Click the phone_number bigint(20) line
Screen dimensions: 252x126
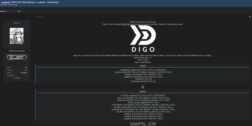pyautogui.click(x=144, y=103)
